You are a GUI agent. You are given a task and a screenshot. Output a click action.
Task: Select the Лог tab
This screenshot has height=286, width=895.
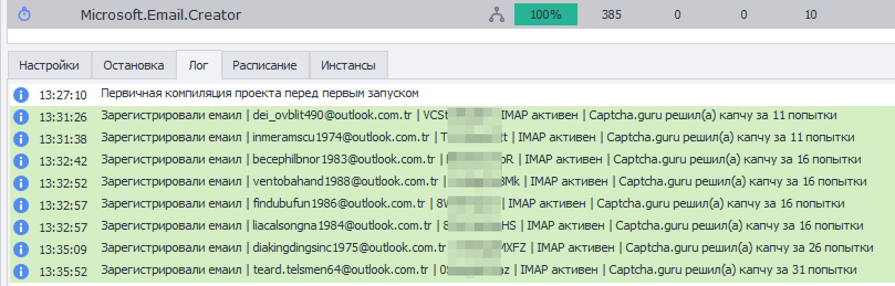coord(199,65)
